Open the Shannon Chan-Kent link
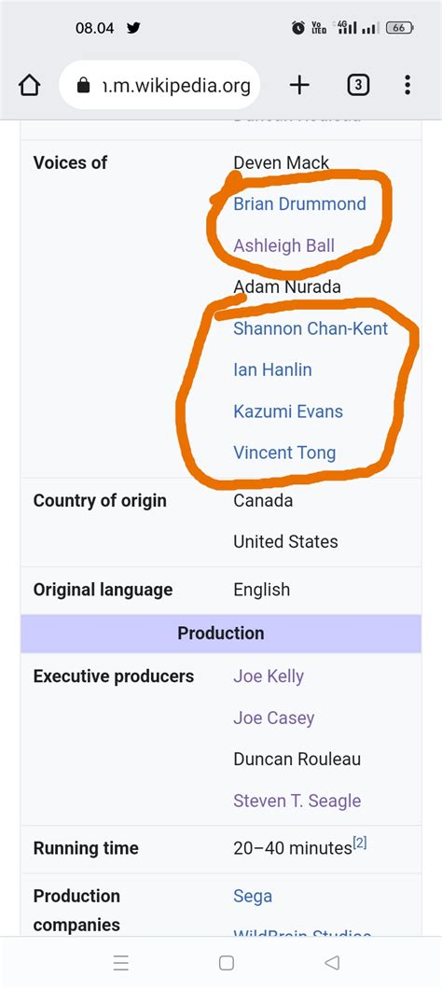Image resolution: width=442 pixels, height=990 pixels. coord(311,328)
